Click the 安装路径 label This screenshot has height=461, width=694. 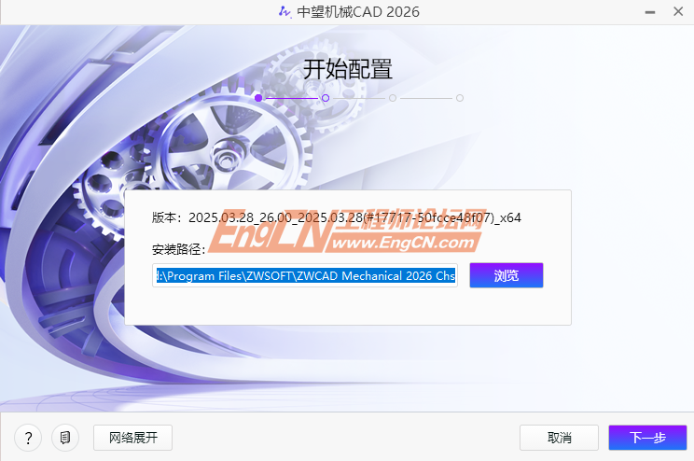coord(178,249)
